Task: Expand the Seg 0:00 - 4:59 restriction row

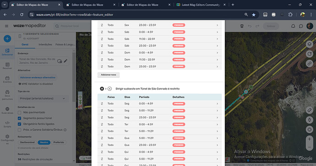Action: 159,104
